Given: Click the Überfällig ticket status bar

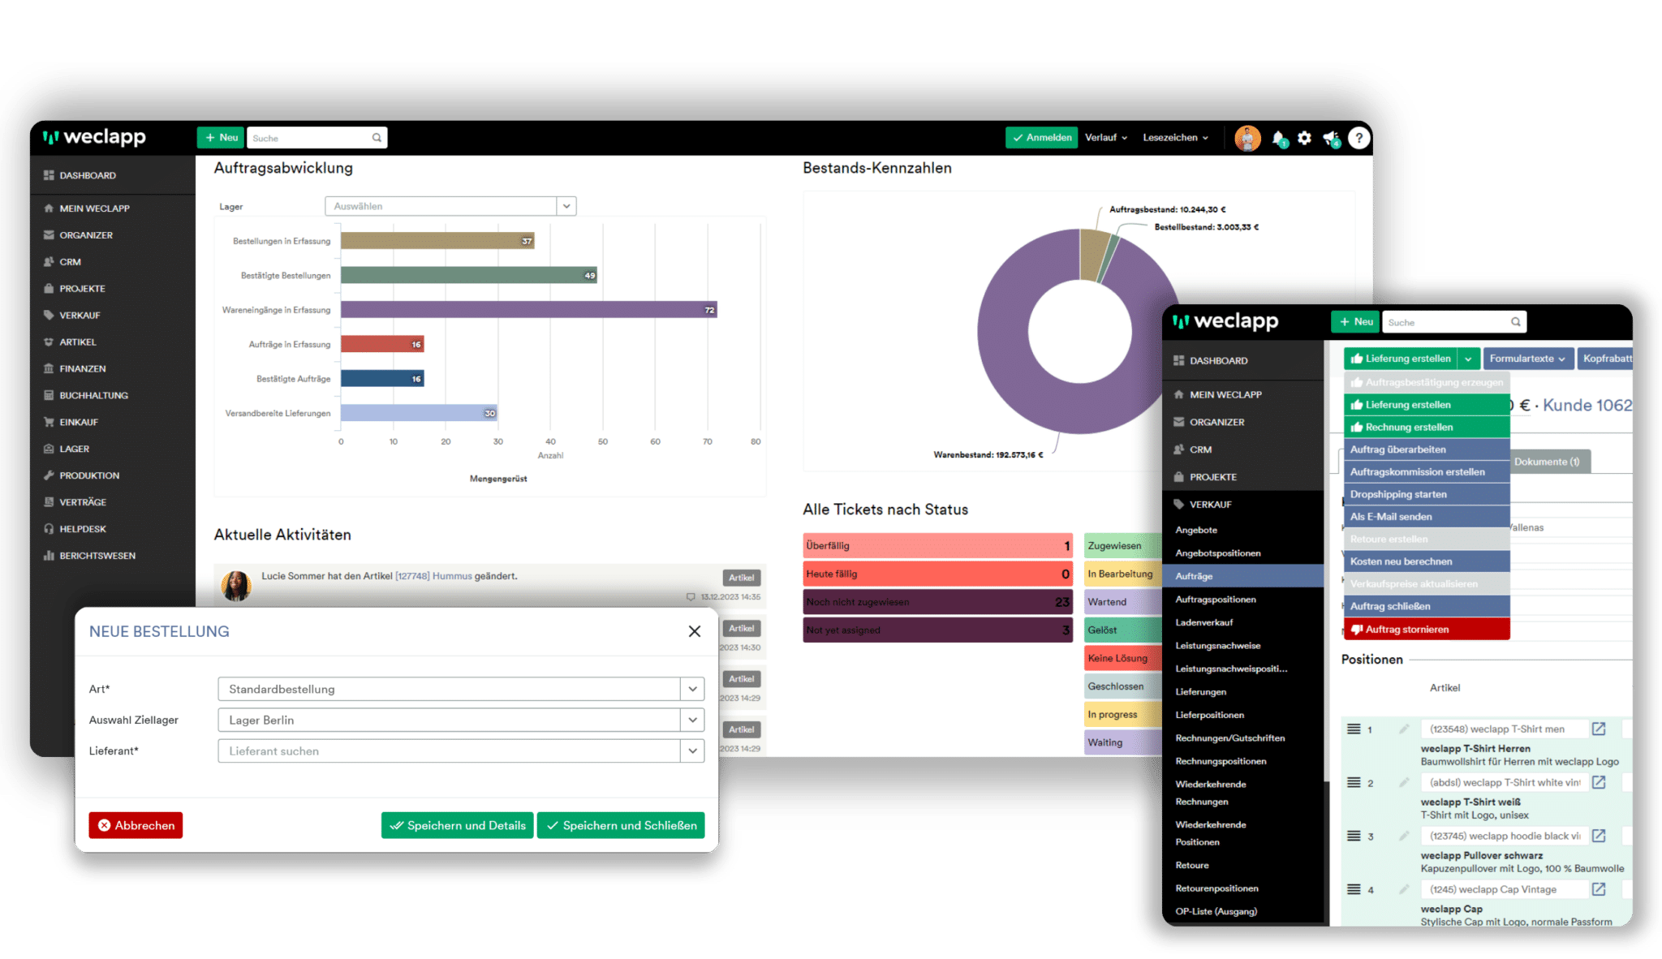Looking at the screenshot, I should [x=937, y=546].
